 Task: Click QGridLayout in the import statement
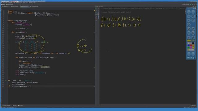point(49,13)
